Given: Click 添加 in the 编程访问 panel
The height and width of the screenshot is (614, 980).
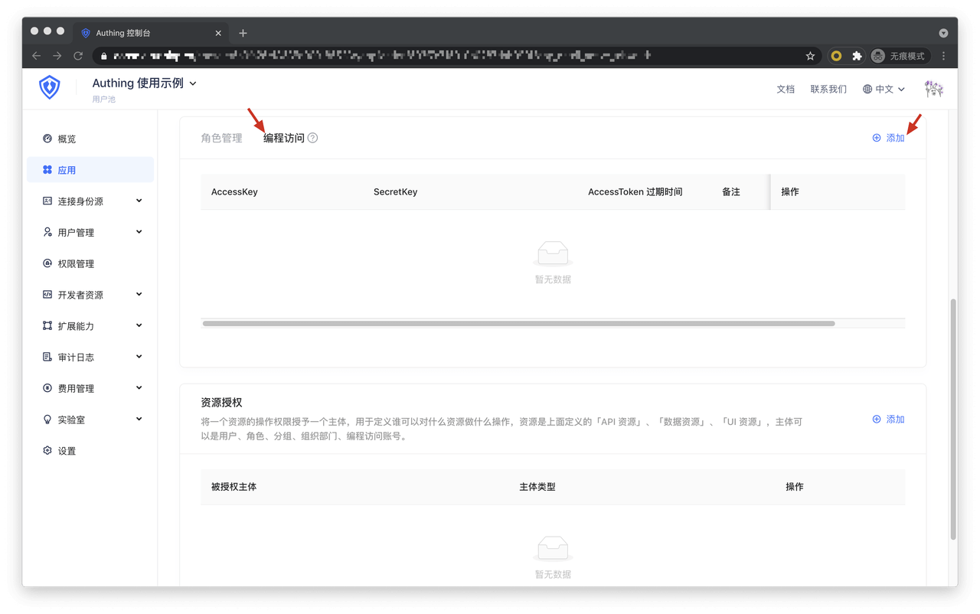Looking at the screenshot, I should tap(889, 138).
